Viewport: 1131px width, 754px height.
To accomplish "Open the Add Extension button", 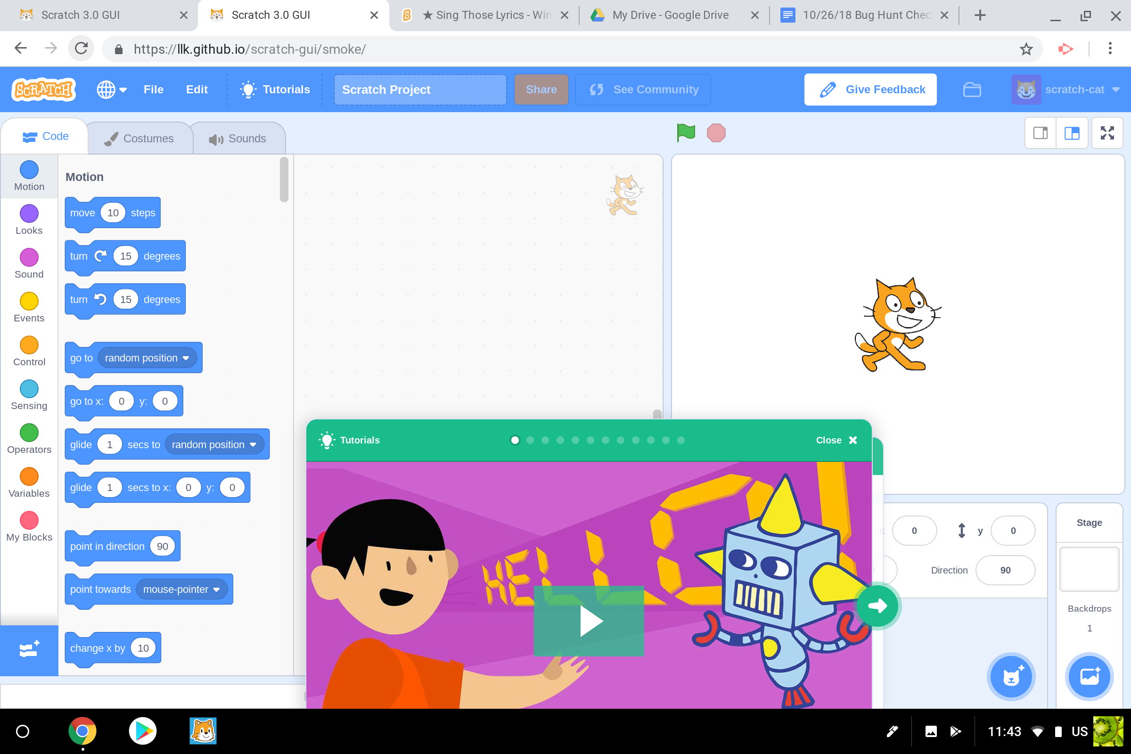I will click(x=29, y=650).
